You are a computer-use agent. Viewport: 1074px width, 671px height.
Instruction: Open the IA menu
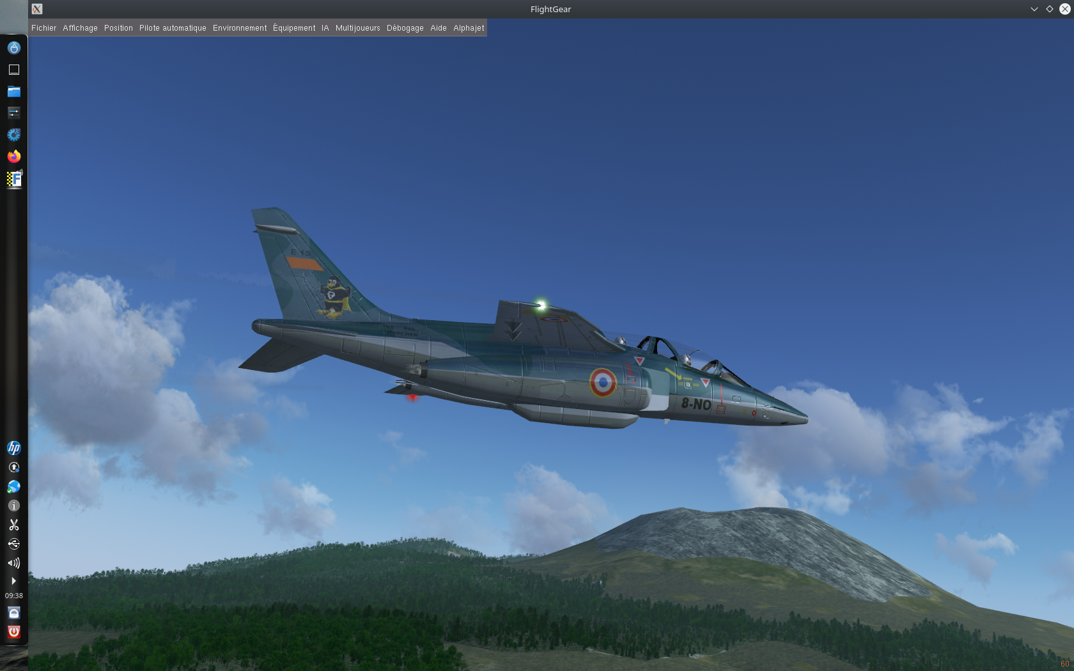325,28
